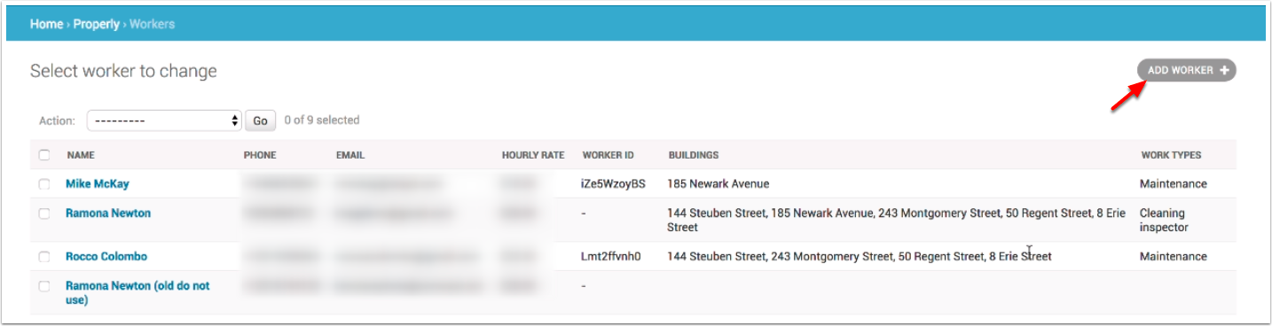This screenshot has width=1272, height=326.
Task: Click the Go button
Action: 260,120
